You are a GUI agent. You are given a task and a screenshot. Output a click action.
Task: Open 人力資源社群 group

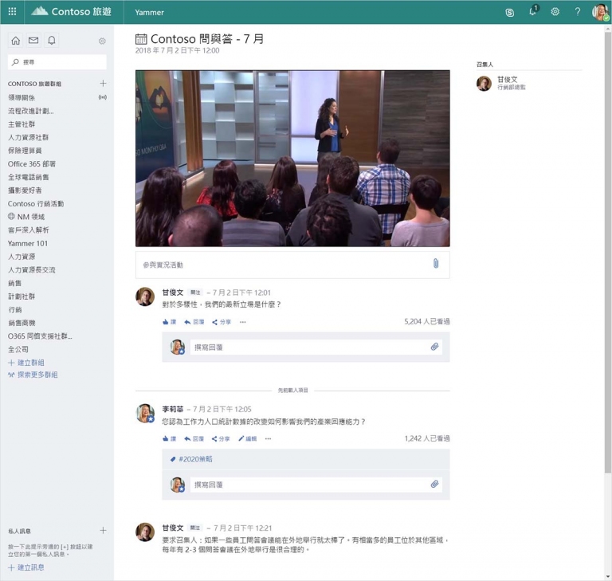click(x=28, y=137)
